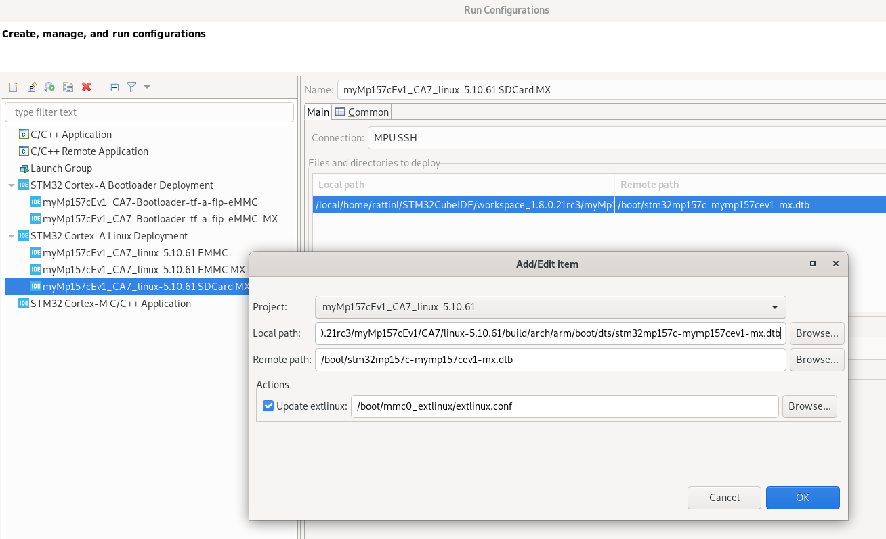
Task: Click the New launch configuration icon
Action: click(x=13, y=87)
